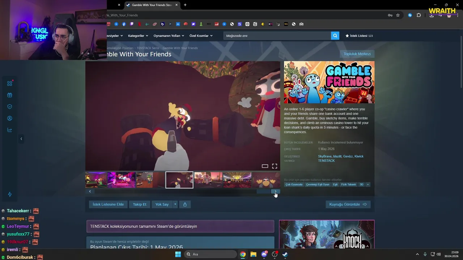Open the shield check icon in left sidebar

(x=10, y=107)
